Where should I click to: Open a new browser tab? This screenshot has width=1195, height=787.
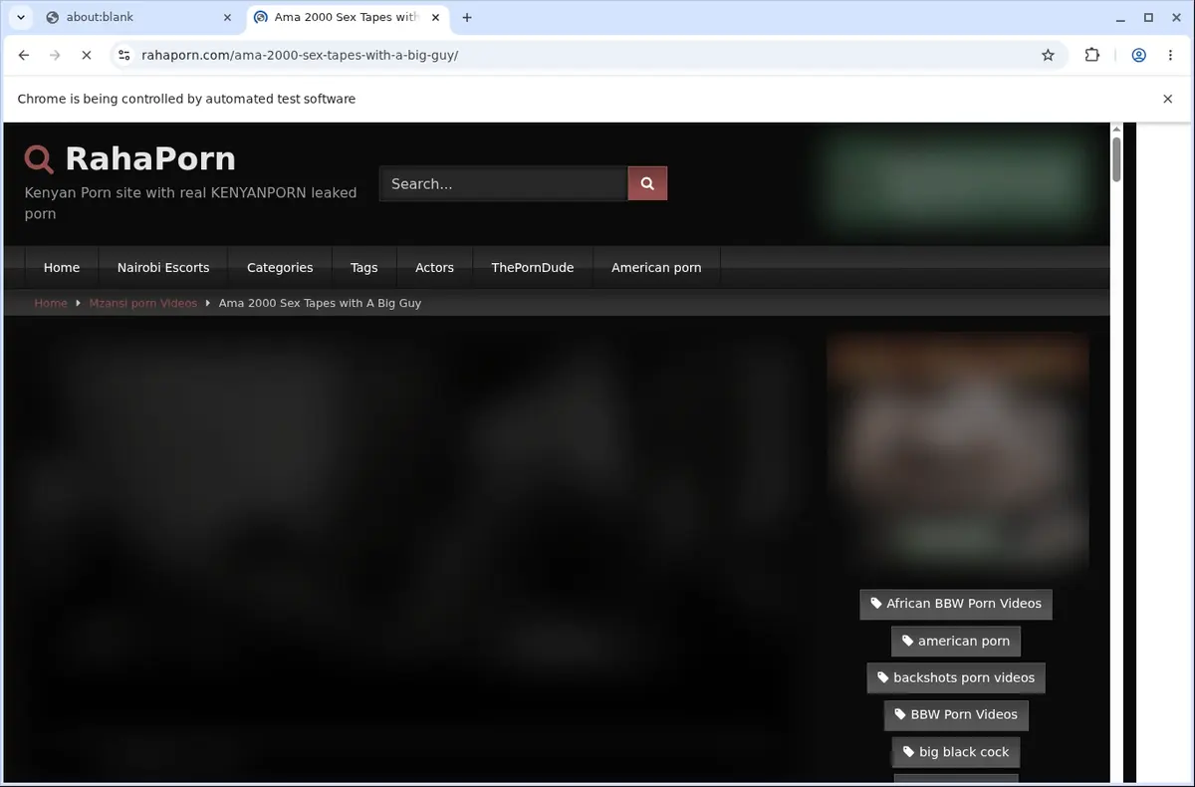(467, 17)
